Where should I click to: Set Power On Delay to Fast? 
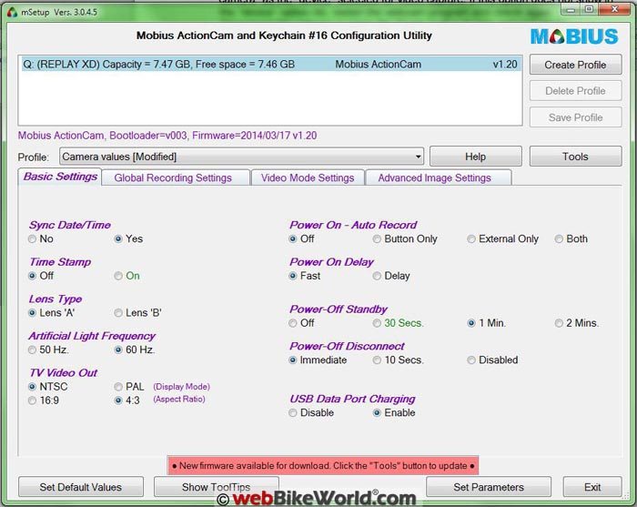click(x=292, y=276)
